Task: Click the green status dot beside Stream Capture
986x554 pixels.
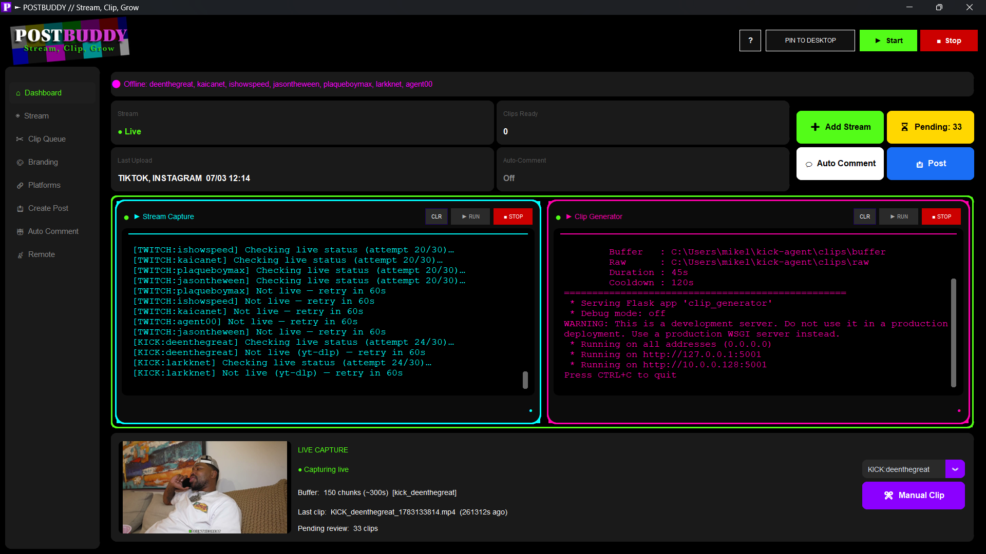Action: tap(126, 217)
